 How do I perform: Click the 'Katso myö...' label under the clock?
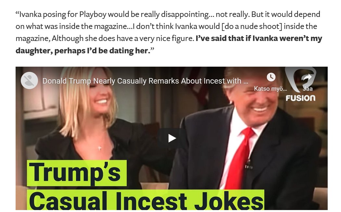271,88
